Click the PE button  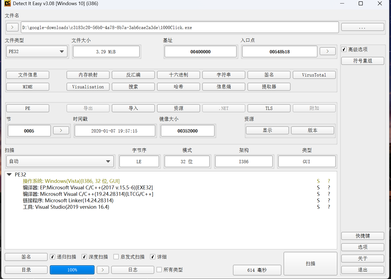point(28,108)
